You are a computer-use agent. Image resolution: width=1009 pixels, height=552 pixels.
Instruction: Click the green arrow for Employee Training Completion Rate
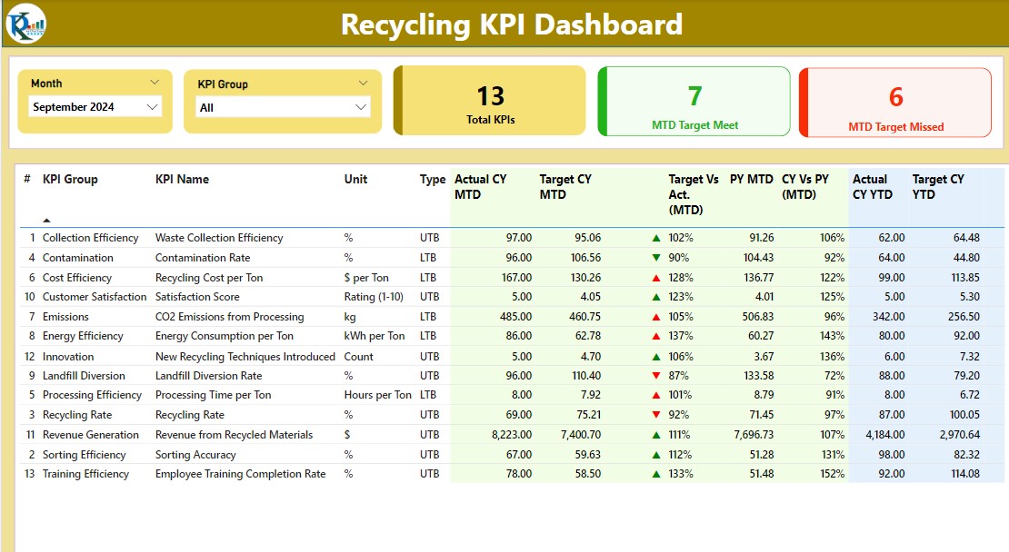[x=656, y=474]
